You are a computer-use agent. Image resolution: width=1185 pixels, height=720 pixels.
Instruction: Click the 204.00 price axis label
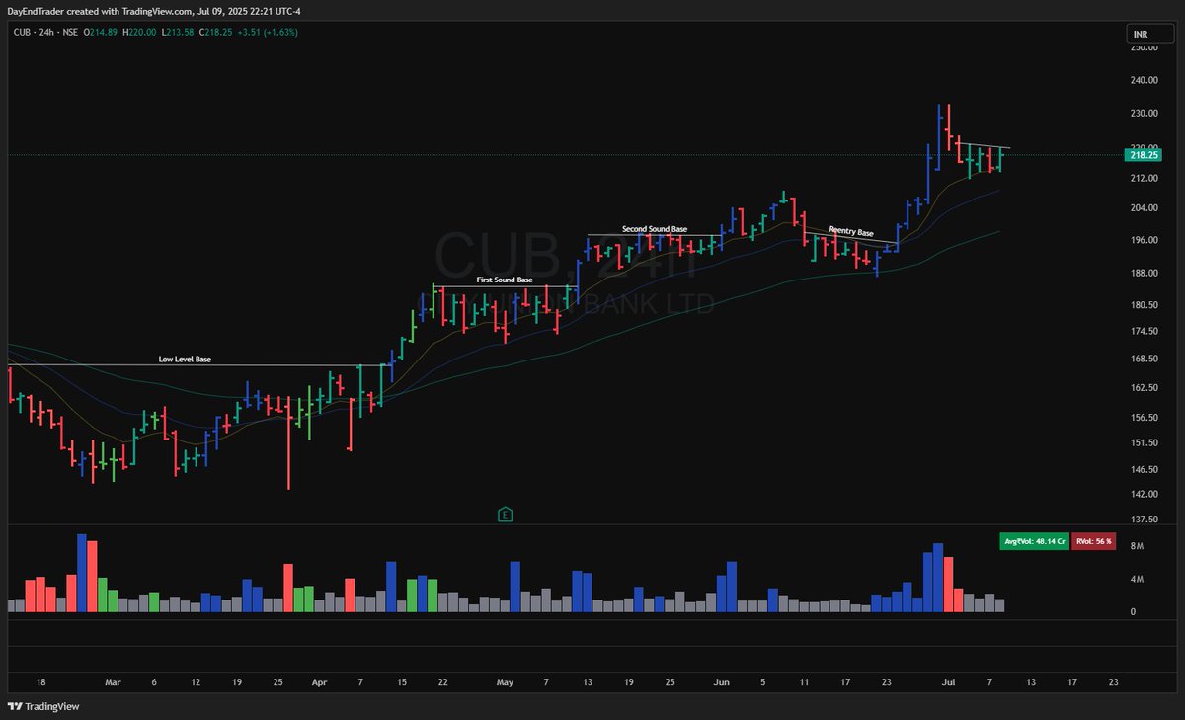coord(1144,208)
